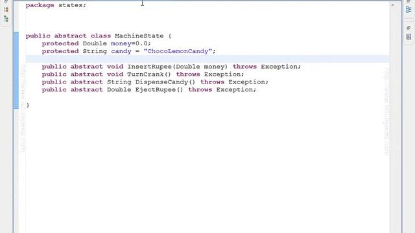Click the 'EjectRupee()' method name
The width and height of the screenshot is (415, 233).
(159, 89)
